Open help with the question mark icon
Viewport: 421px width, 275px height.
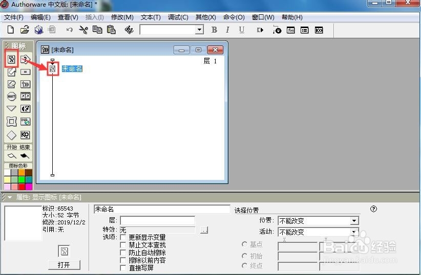click(373, 209)
